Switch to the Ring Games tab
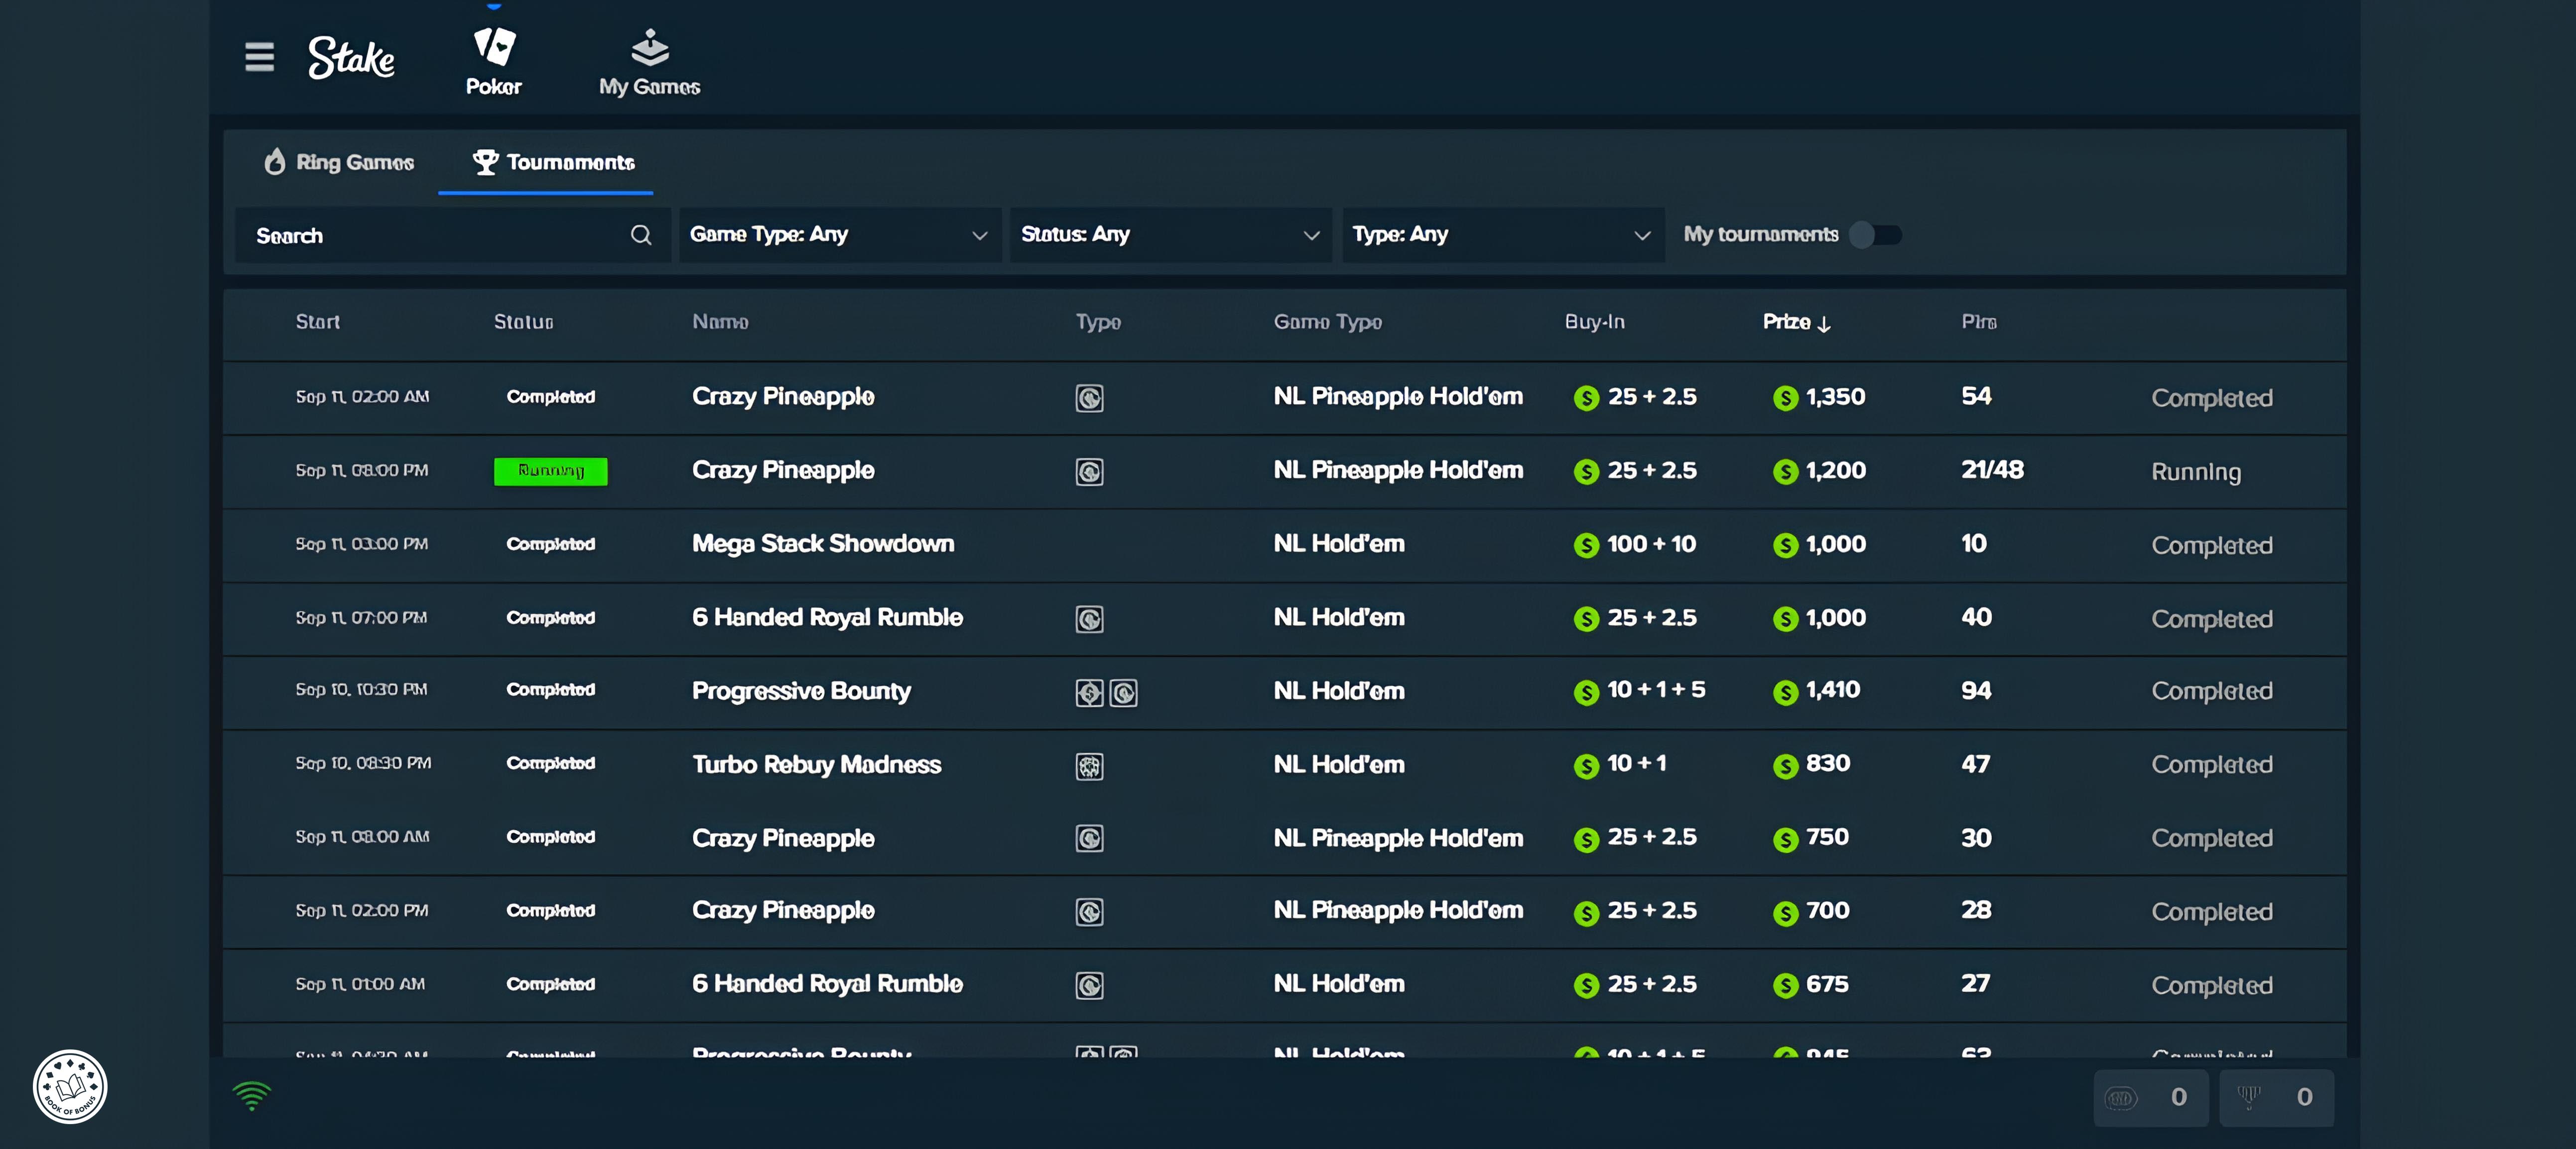The width and height of the screenshot is (2576, 1149). tap(338, 162)
